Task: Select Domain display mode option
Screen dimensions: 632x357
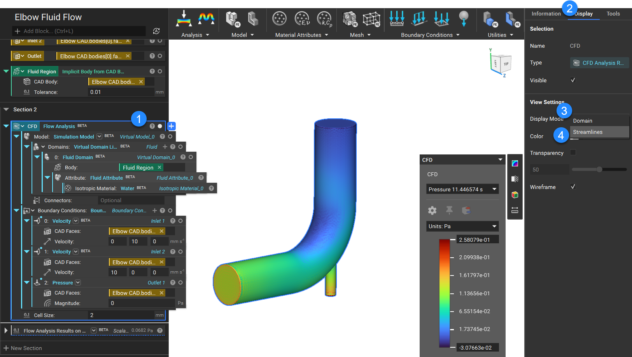Action: pyautogui.click(x=599, y=121)
